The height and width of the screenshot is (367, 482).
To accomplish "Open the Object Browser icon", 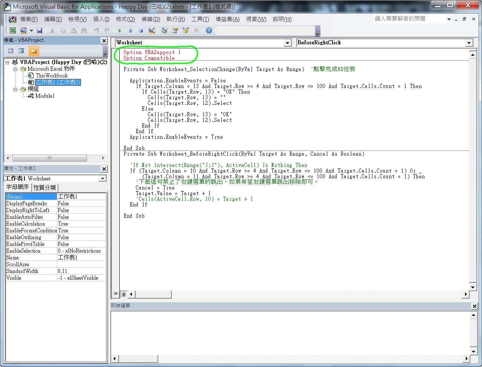I will pos(186,30).
